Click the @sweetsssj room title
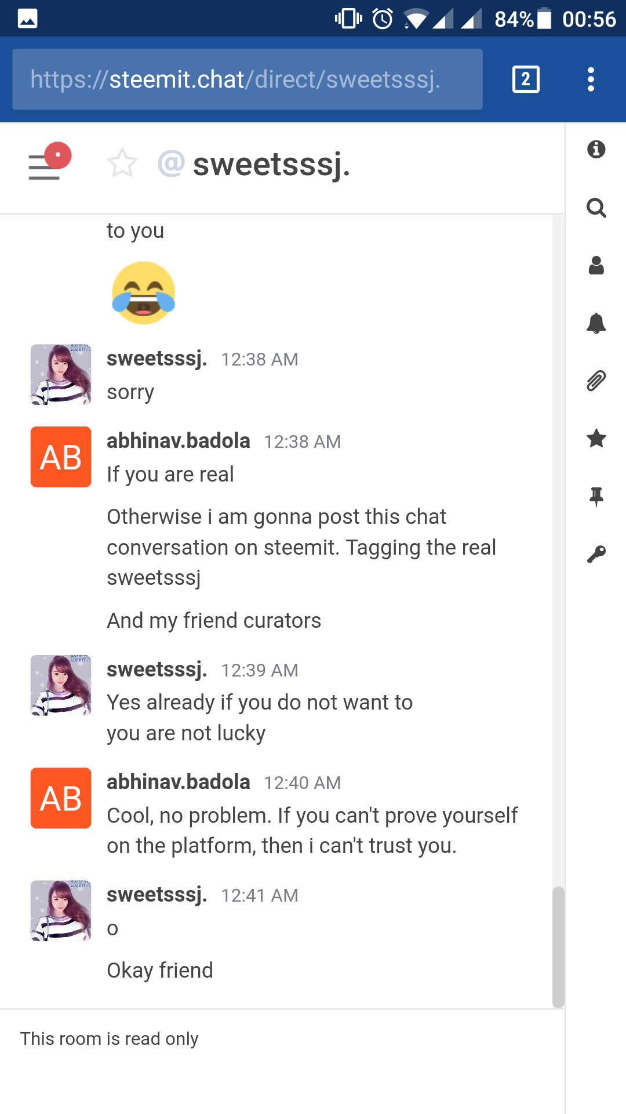Screen dimensions: 626x1114 [255, 165]
